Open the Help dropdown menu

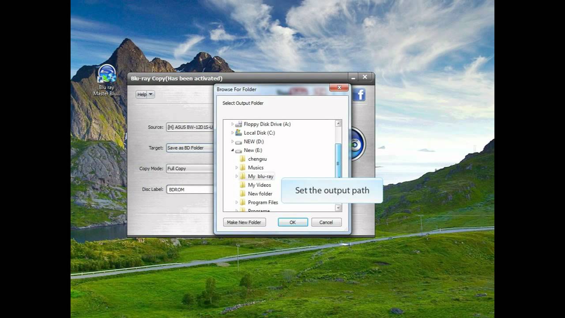[145, 94]
